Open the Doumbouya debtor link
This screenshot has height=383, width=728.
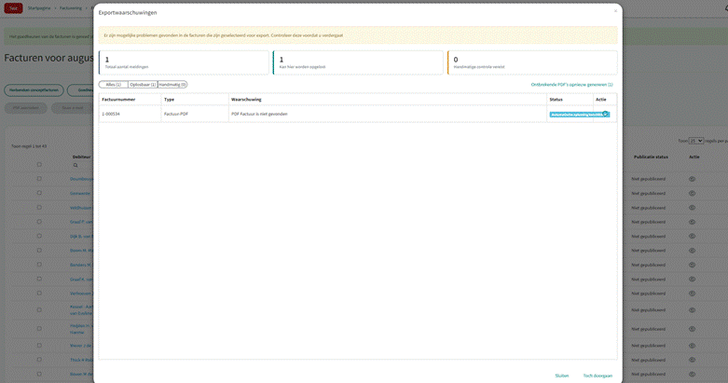[x=82, y=179]
